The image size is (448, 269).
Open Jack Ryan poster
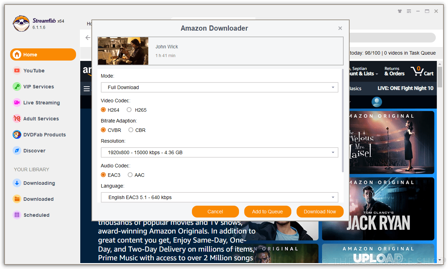pos(378,209)
